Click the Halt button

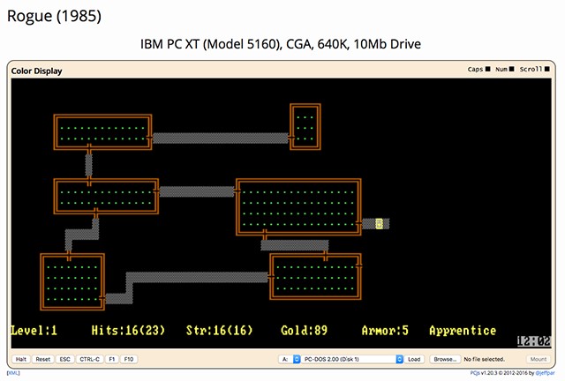click(21, 360)
